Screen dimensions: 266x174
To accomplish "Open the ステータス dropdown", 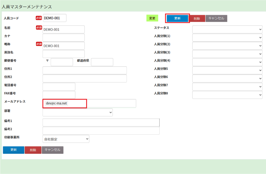I will pos(227,30).
